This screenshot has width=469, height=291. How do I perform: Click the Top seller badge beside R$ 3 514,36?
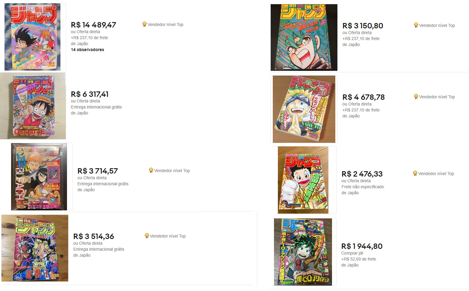[x=165, y=236]
